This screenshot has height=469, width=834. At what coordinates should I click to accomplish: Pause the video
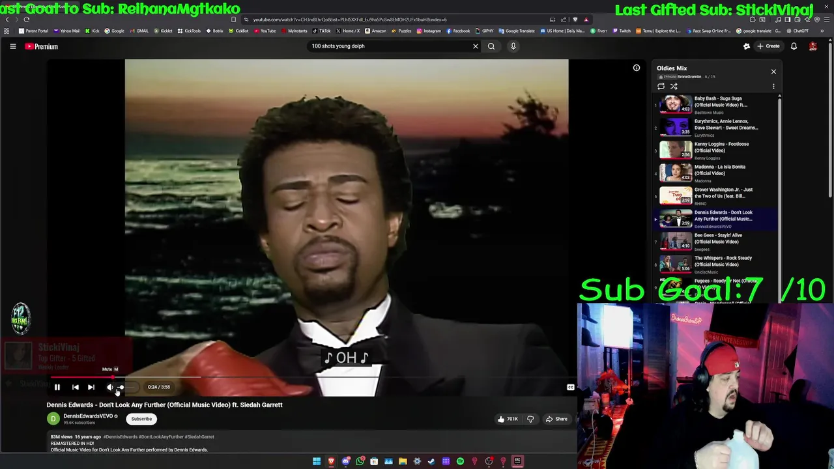click(57, 387)
